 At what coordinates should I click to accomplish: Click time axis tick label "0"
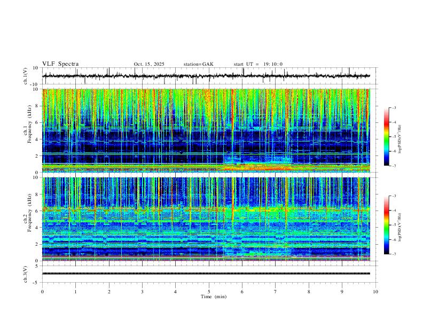point(42,292)
